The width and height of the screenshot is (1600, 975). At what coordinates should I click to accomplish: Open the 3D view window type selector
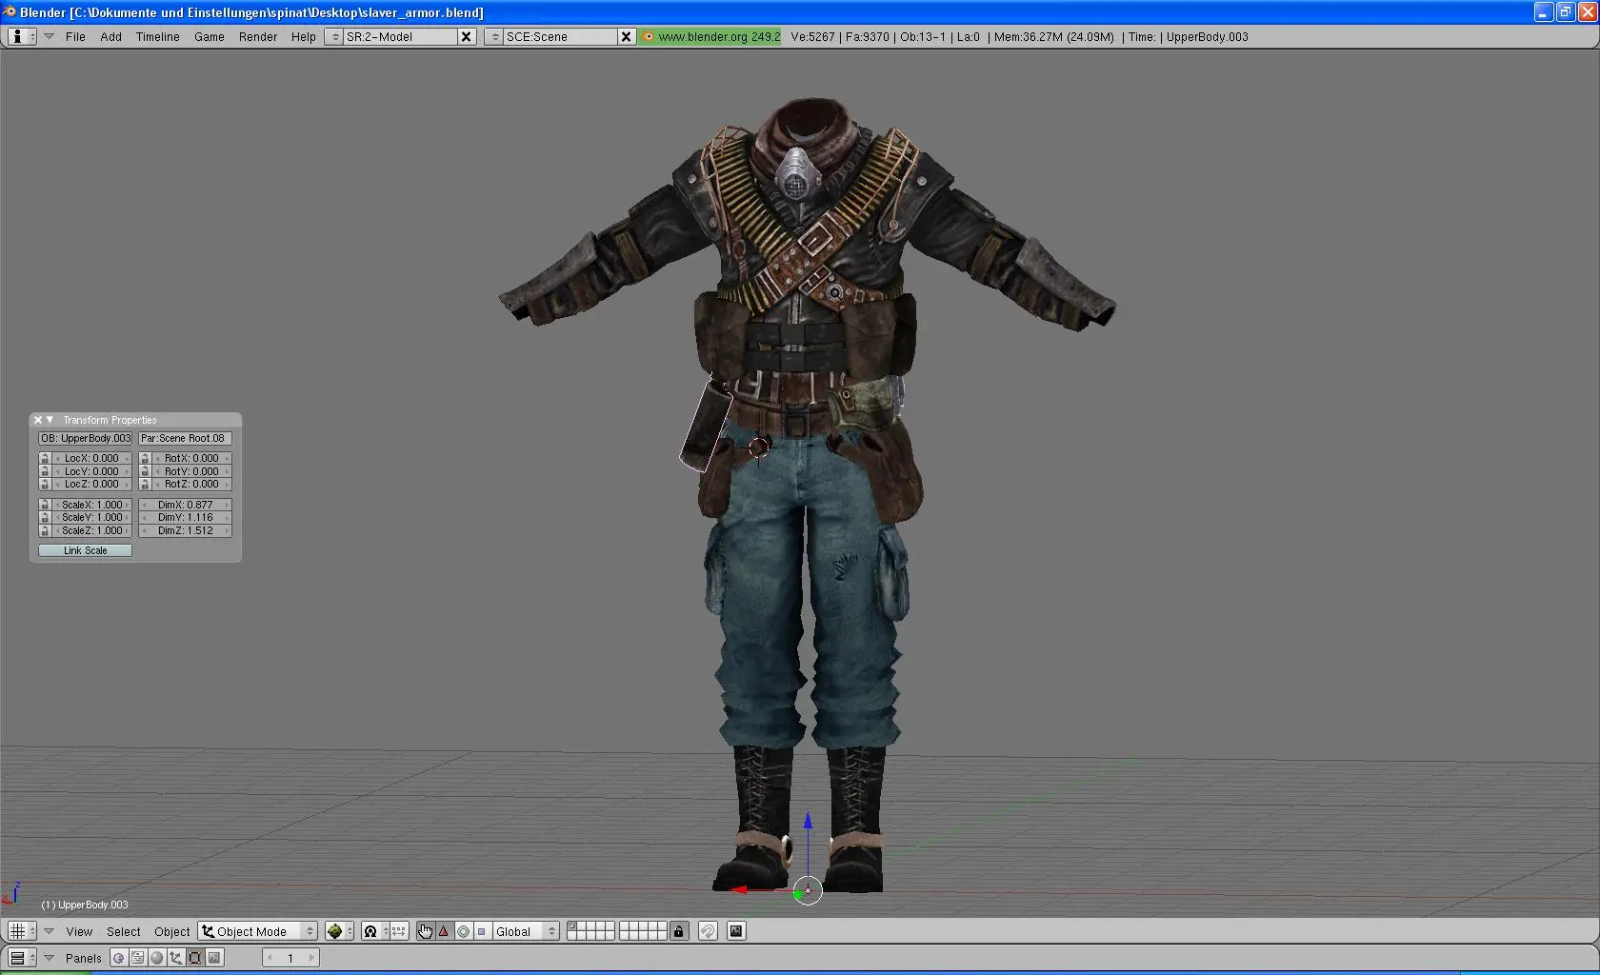[22, 931]
